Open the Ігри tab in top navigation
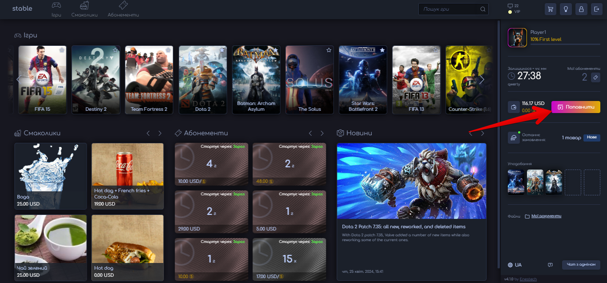Image resolution: width=607 pixels, height=283 pixels. [x=56, y=9]
